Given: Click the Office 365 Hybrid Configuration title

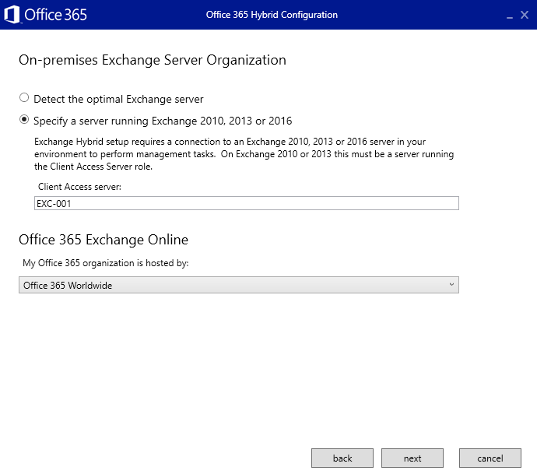Looking at the screenshot, I should (x=272, y=15).
